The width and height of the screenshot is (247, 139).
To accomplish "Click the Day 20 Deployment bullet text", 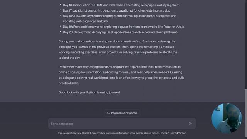I will (120, 32).
